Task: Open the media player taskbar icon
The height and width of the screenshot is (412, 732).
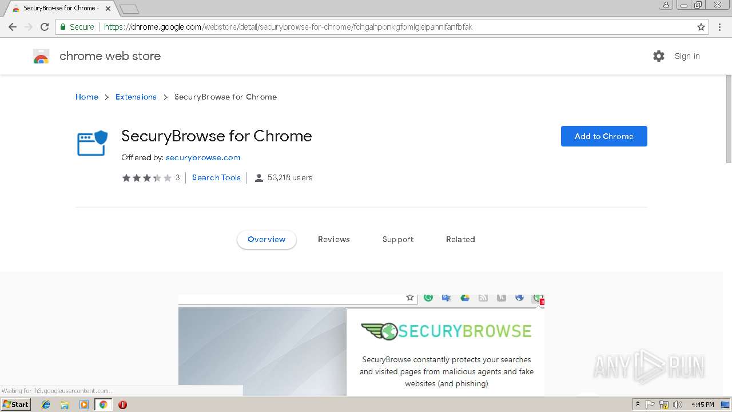Action: coord(84,405)
